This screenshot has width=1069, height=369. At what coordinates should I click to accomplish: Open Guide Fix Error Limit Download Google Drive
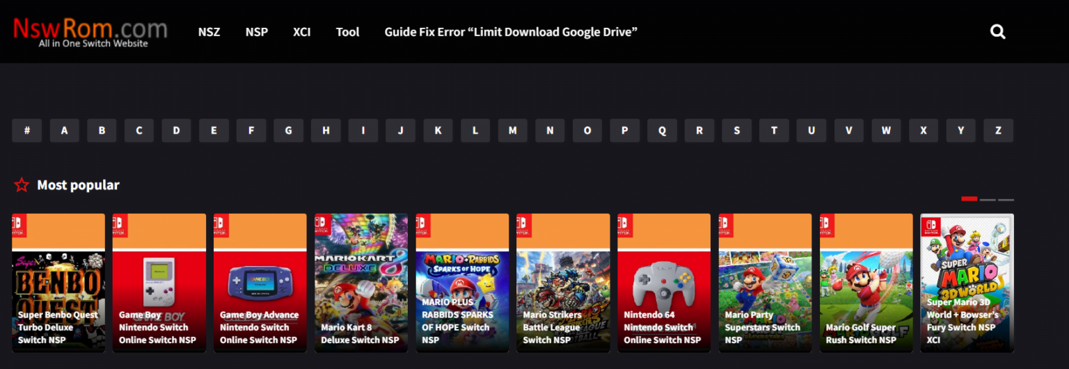(x=511, y=31)
